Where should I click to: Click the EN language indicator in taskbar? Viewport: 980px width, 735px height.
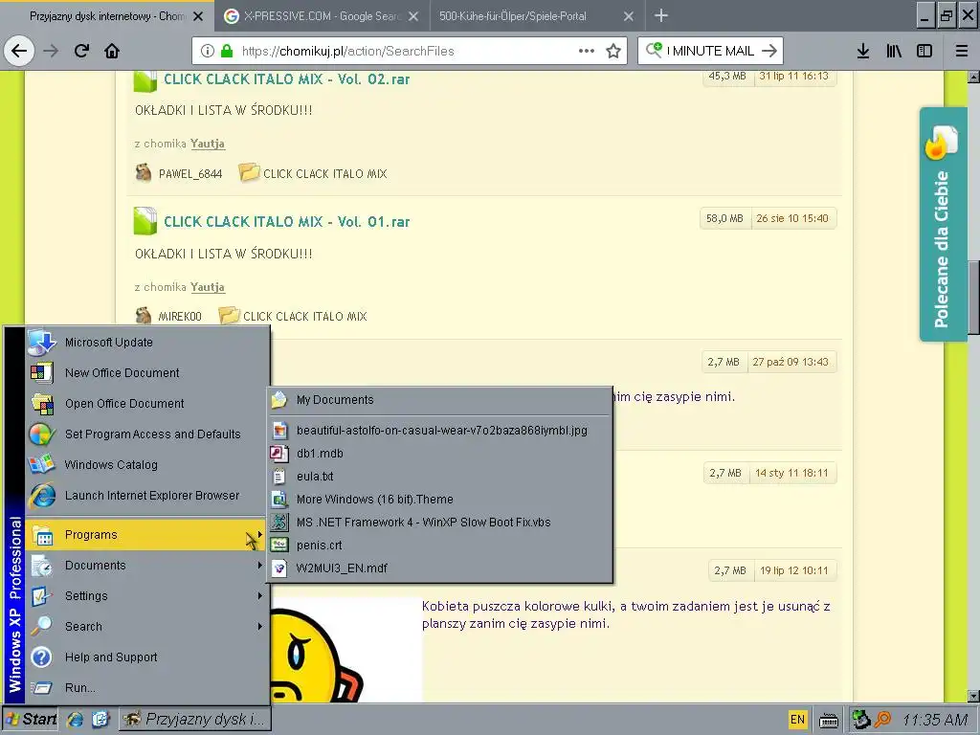tap(797, 720)
